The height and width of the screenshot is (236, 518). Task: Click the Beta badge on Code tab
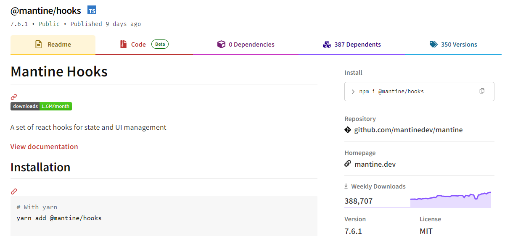[x=160, y=44]
